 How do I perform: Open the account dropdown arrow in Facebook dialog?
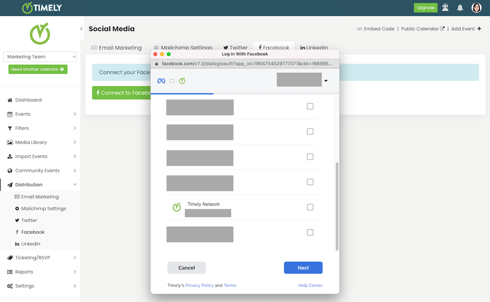click(326, 81)
